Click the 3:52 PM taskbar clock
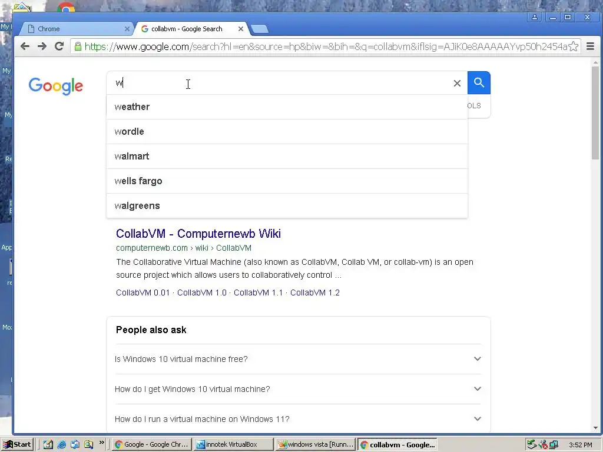Image resolution: width=603 pixels, height=452 pixels. (580, 445)
